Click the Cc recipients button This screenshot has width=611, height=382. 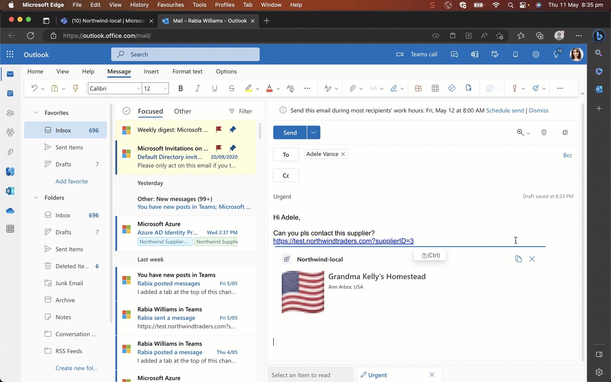[x=286, y=175]
